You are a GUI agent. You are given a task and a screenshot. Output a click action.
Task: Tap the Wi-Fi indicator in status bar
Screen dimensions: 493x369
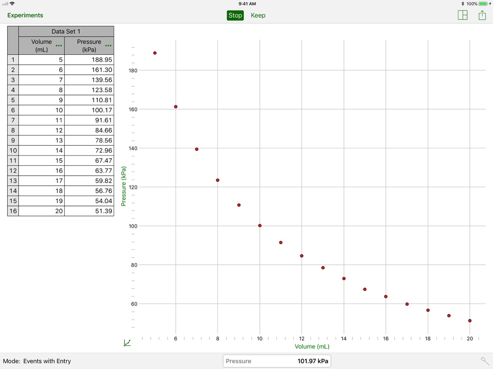pyautogui.click(x=12, y=4)
